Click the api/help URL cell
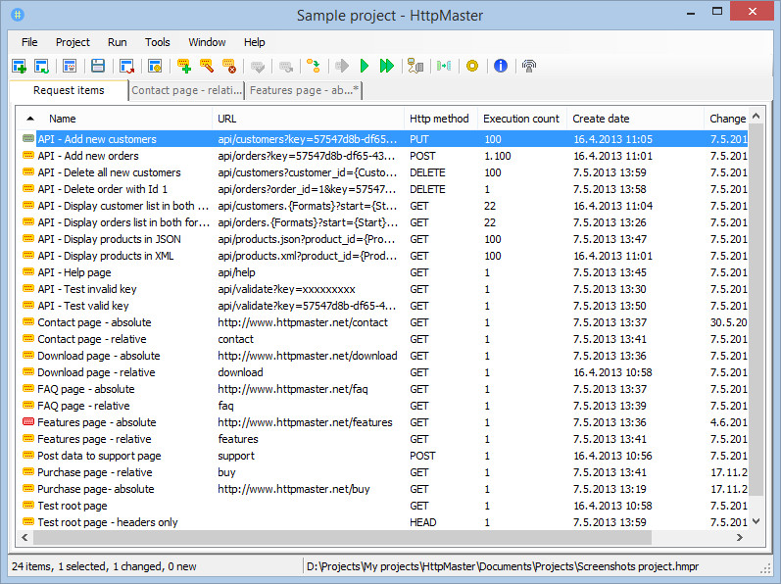Viewport: 781px width, 584px height. click(236, 272)
